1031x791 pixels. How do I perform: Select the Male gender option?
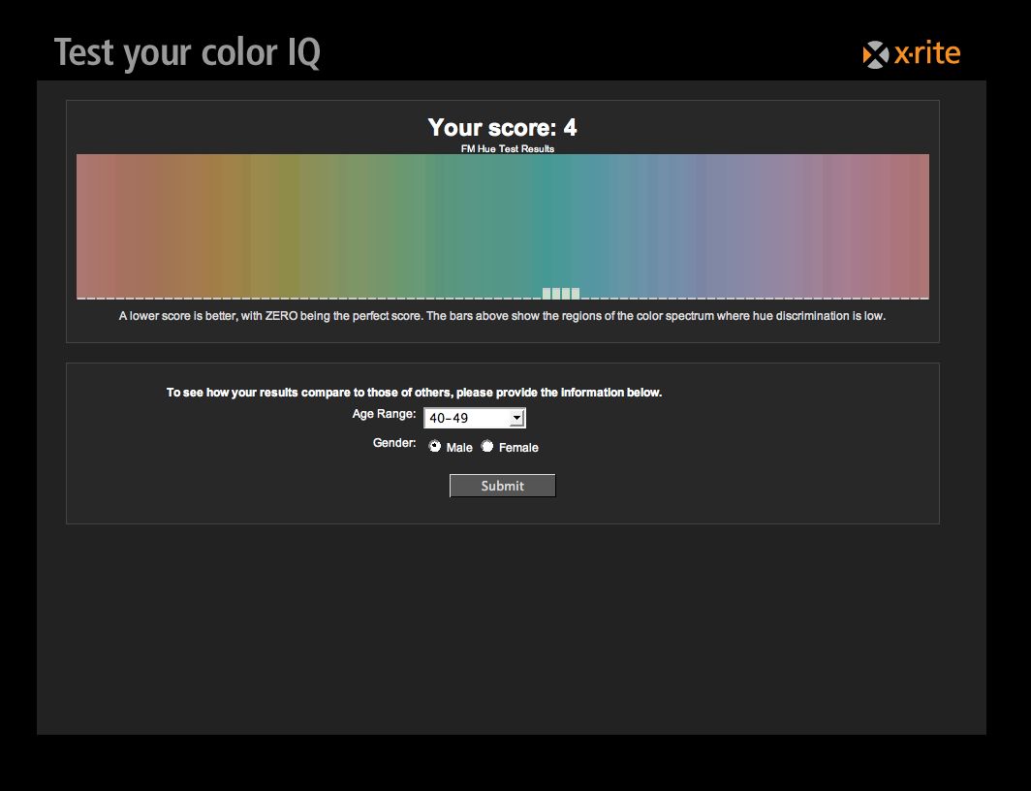435,447
